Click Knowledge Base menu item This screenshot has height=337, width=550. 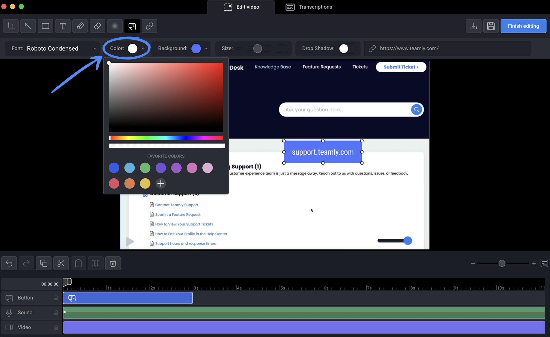point(273,67)
